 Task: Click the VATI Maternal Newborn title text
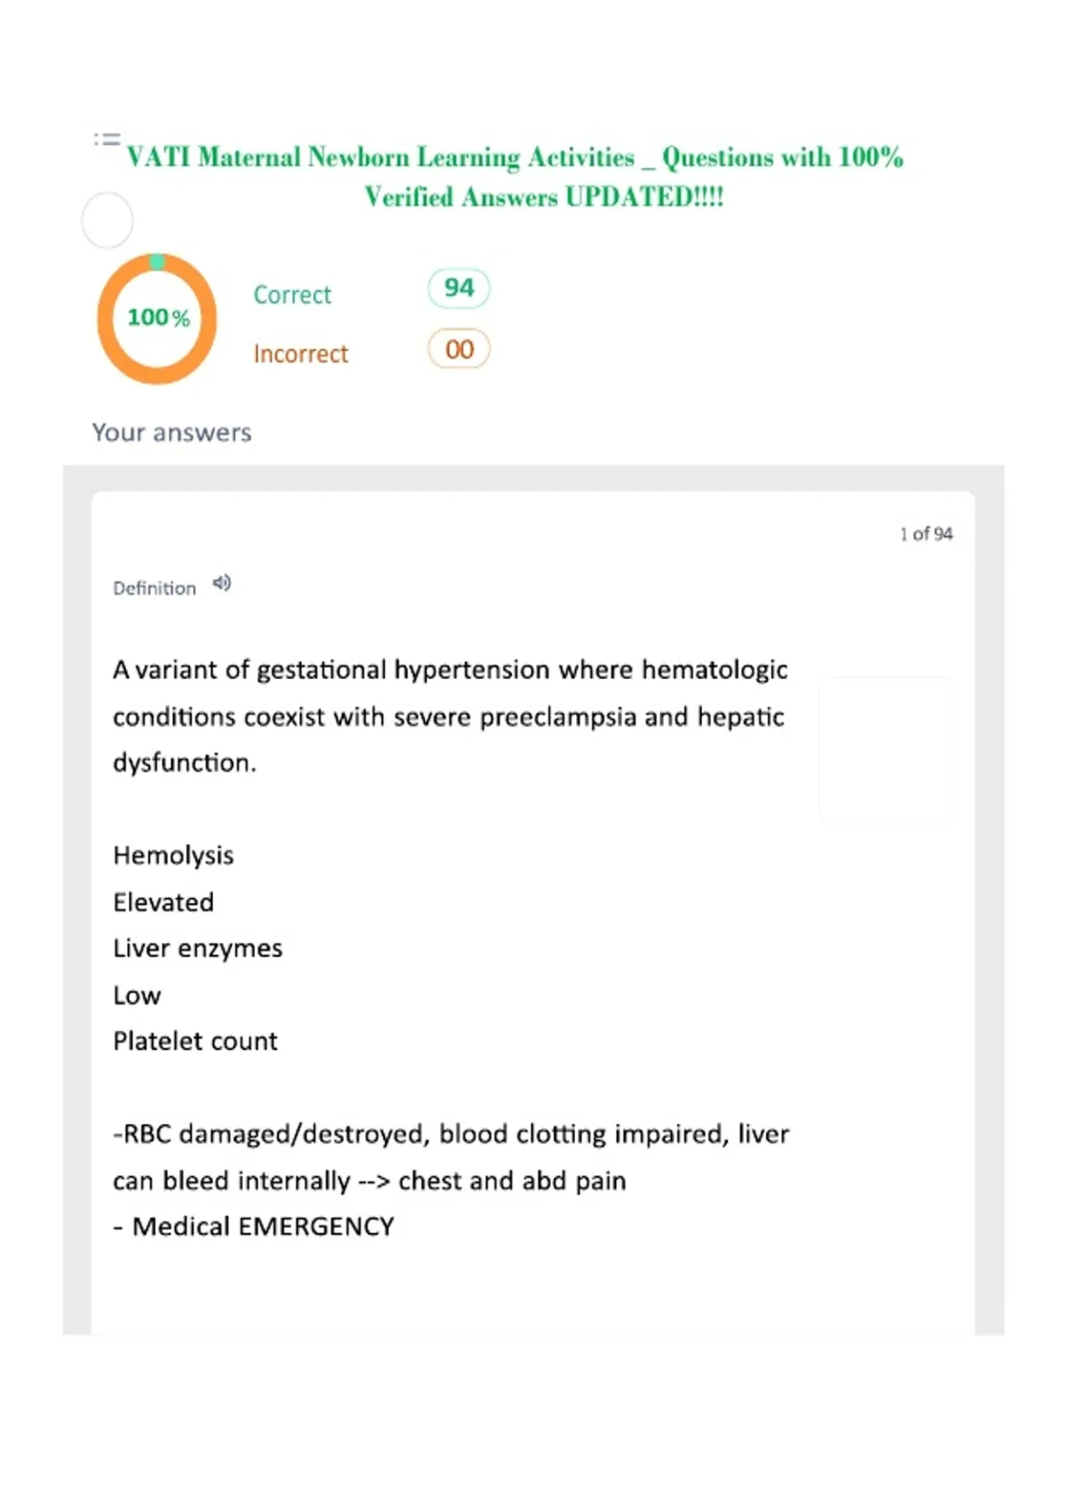(x=515, y=177)
